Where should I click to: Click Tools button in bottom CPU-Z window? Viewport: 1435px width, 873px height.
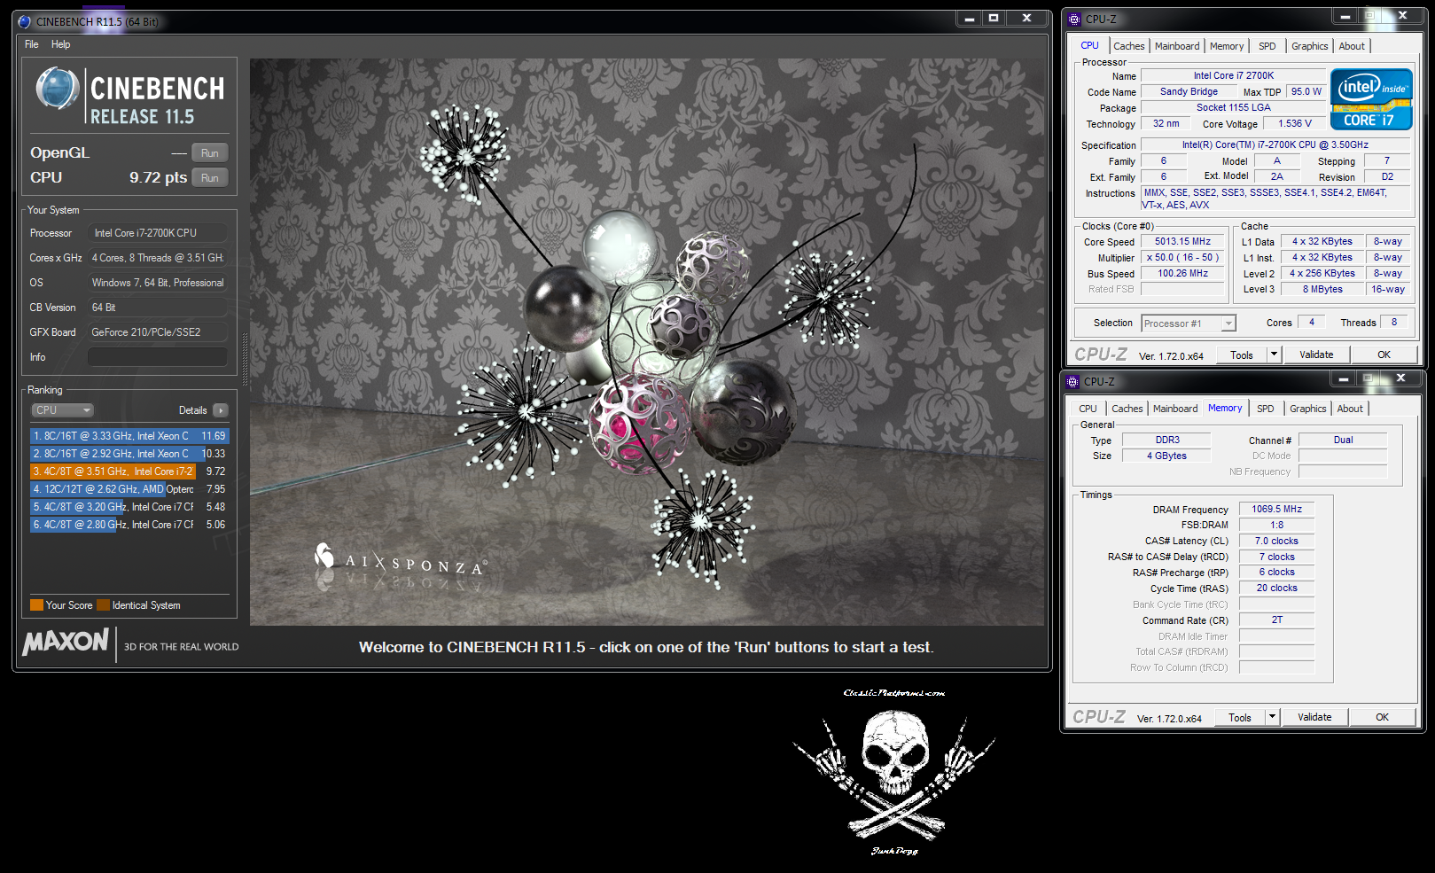pos(1240,718)
